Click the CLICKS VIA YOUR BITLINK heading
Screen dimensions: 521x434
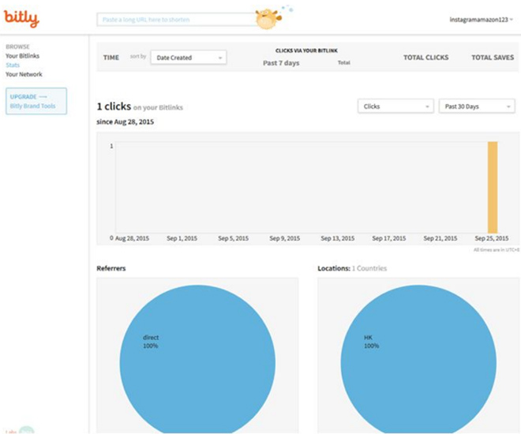pyautogui.click(x=306, y=51)
